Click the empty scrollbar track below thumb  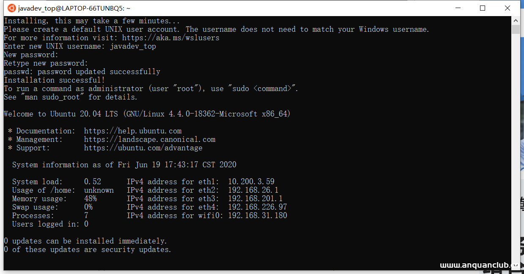(516, 148)
